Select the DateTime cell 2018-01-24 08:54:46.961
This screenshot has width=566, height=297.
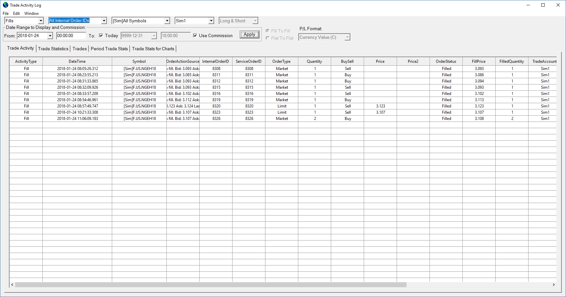[77, 100]
